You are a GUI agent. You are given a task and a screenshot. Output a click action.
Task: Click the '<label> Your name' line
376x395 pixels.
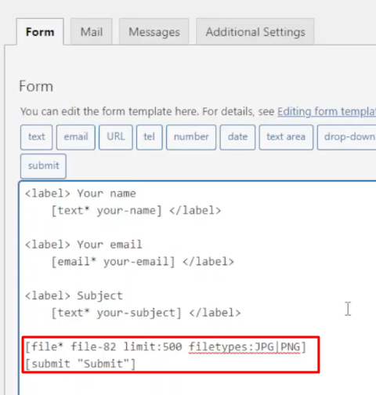point(81,194)
